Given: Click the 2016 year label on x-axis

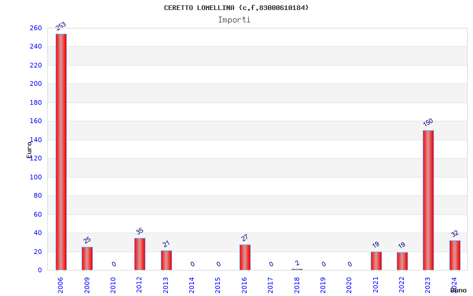Looking at the screenshot, I should point(244,285).
